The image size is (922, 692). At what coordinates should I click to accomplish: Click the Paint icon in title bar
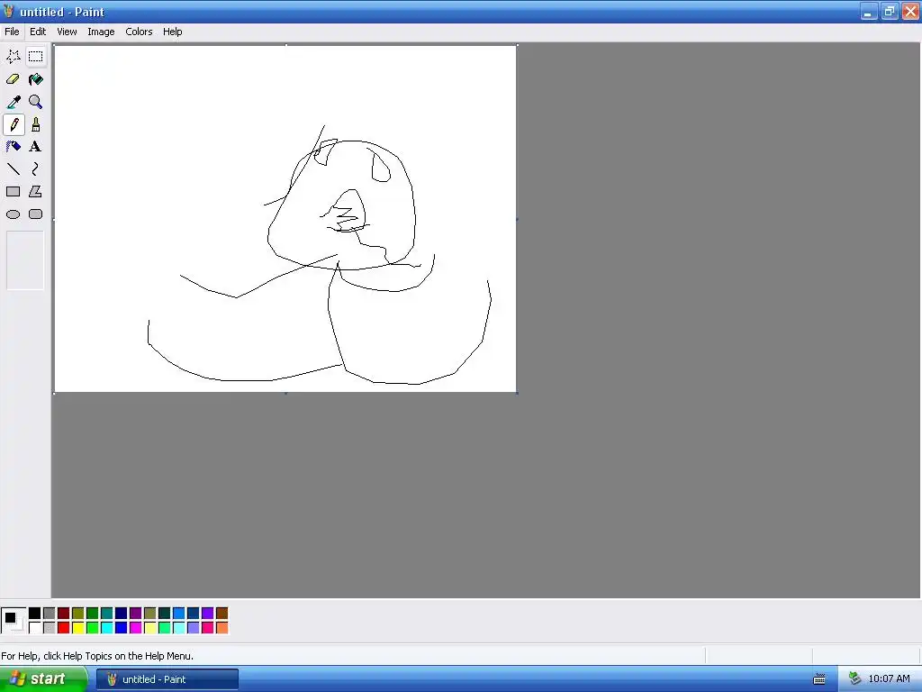click(x=8, y=11)
